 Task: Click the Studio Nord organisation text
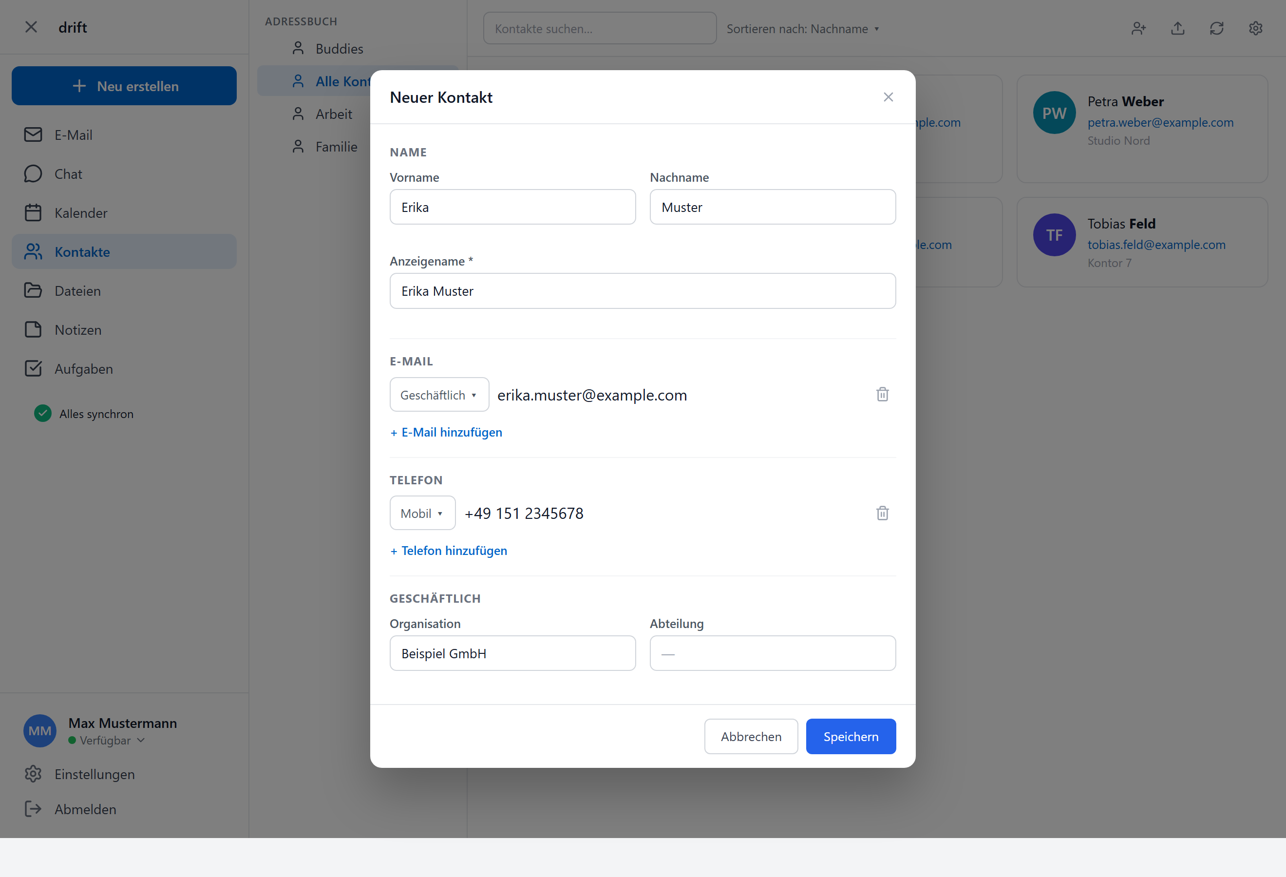click(1118, 140)
